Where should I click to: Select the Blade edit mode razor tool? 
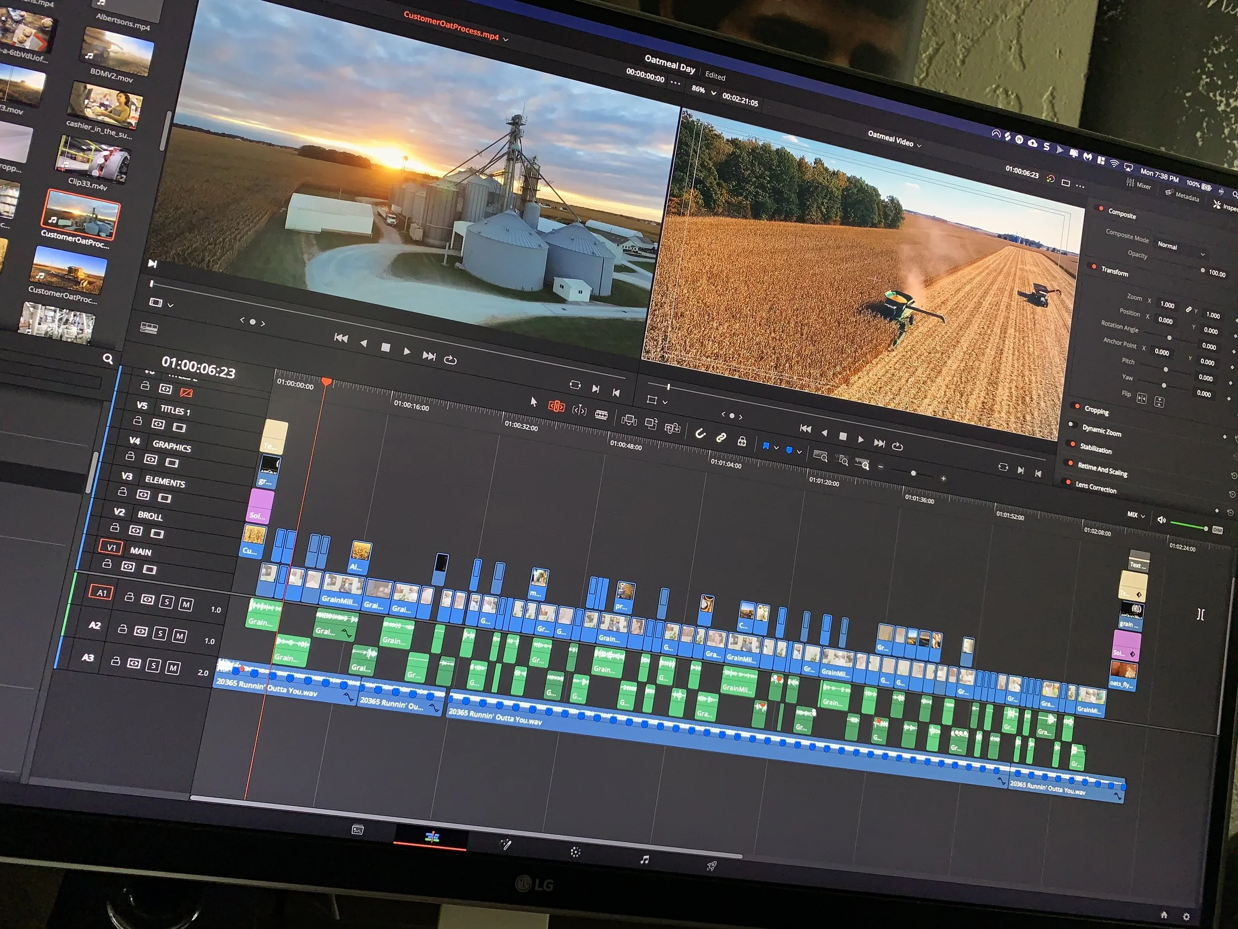pos(601,415)
